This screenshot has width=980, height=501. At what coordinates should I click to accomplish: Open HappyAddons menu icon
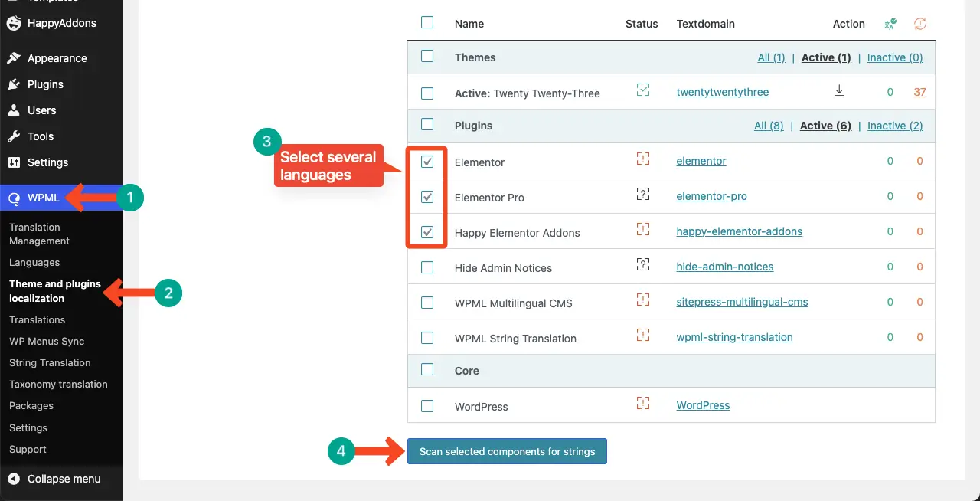tap(14, 24)
